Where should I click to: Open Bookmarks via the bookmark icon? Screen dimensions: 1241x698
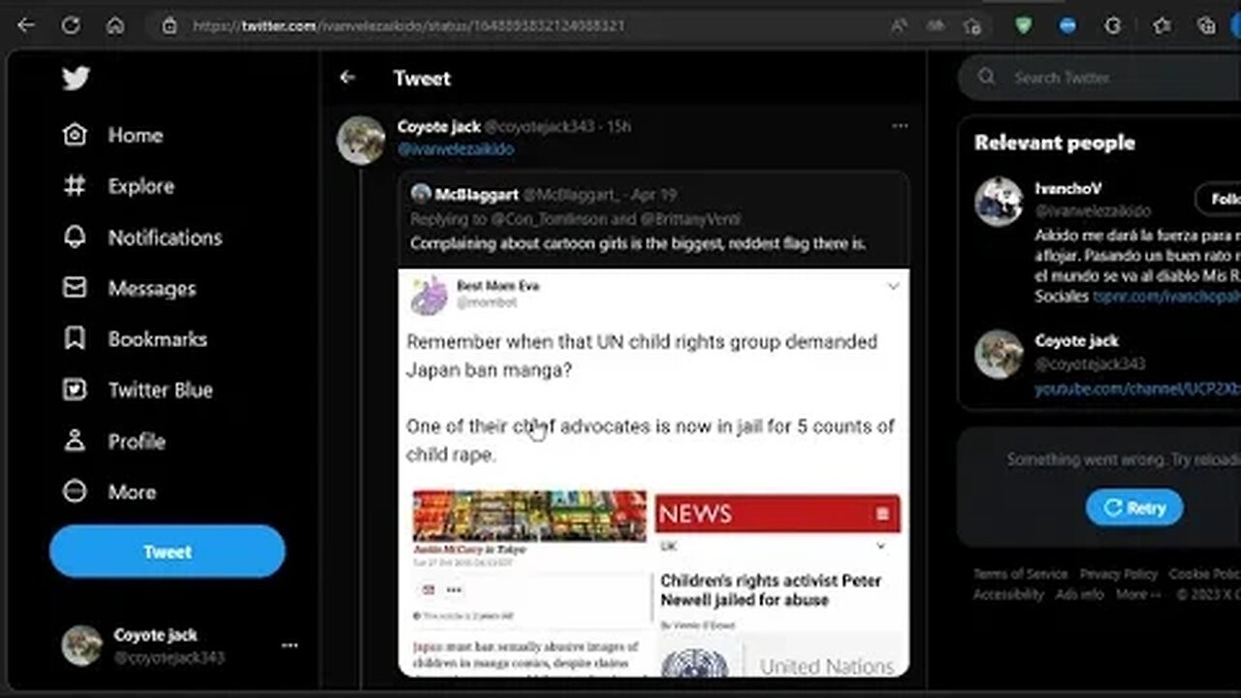[75, 339]
